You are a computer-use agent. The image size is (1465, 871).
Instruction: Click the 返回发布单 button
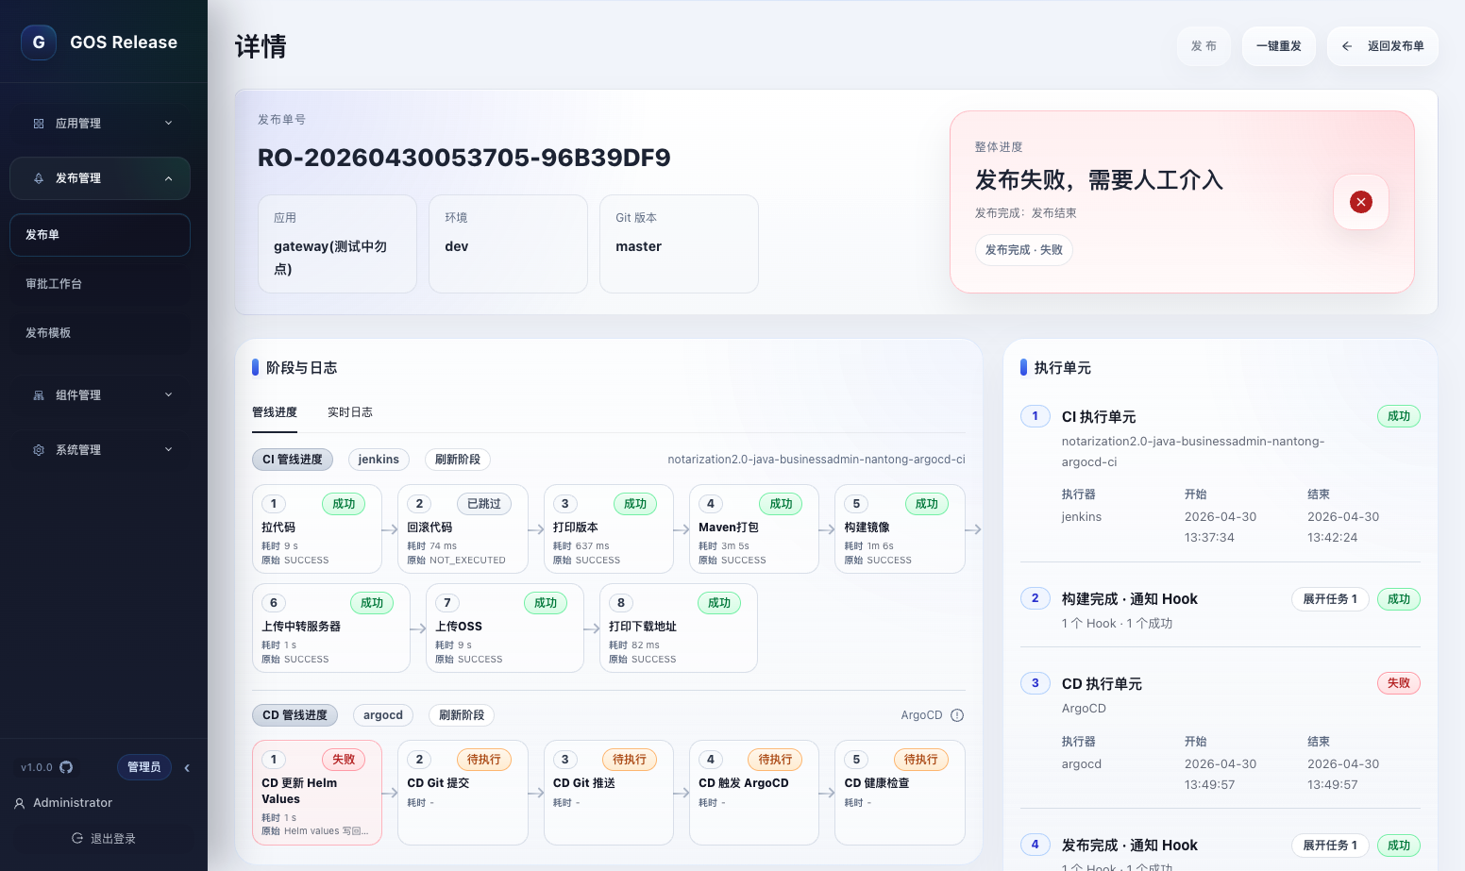[1383, 46]
